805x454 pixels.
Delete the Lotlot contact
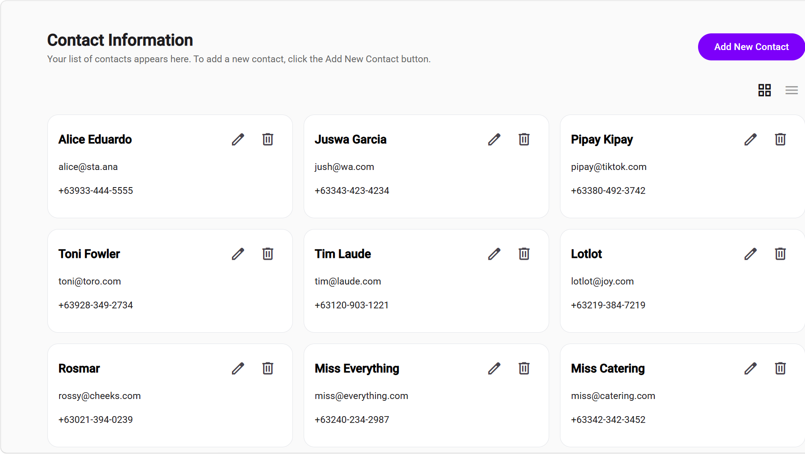pos(781,254)
